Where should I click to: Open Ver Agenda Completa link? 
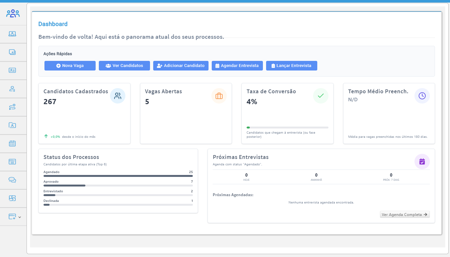point(405,215)
